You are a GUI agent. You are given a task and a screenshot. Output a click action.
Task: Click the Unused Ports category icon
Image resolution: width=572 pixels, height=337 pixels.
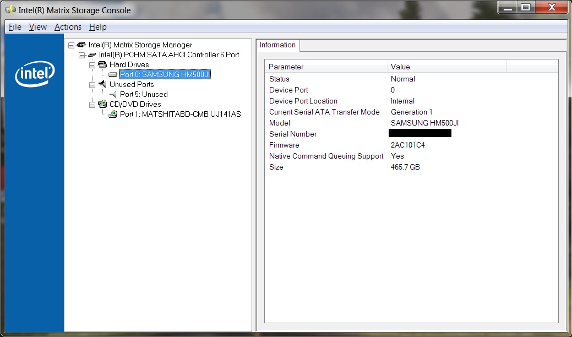pos(102,84)
